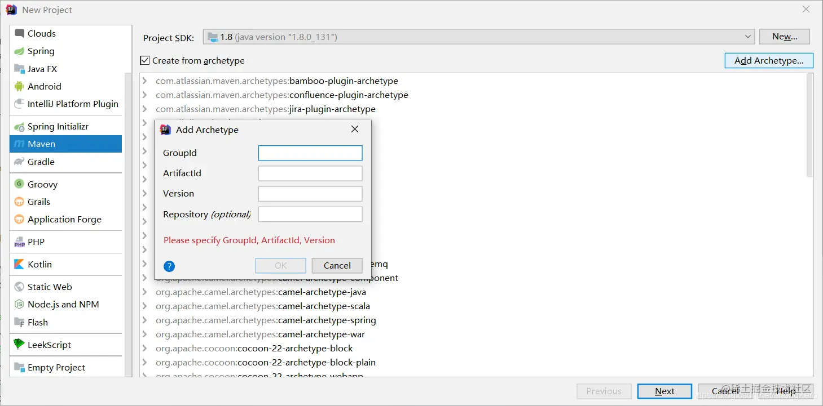
Task: Click the Application Forge icon
Action: (x=19, y=219)
